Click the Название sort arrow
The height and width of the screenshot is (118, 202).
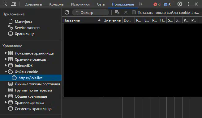point(99,20)
